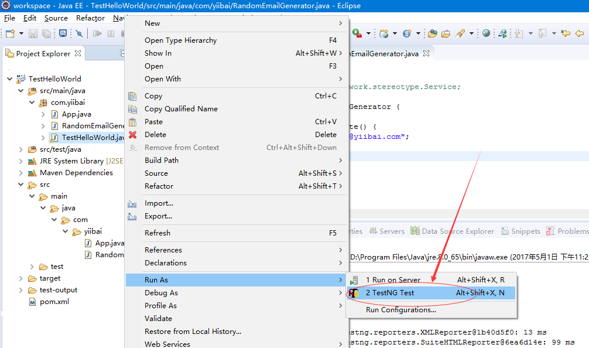Click the Previous Annotation icon
Image resolution: width=589 pixels, height=348 pixels.
tap(542, 33)
